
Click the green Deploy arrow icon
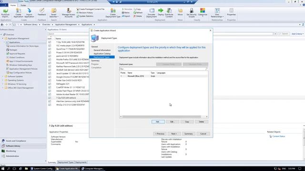161,12
